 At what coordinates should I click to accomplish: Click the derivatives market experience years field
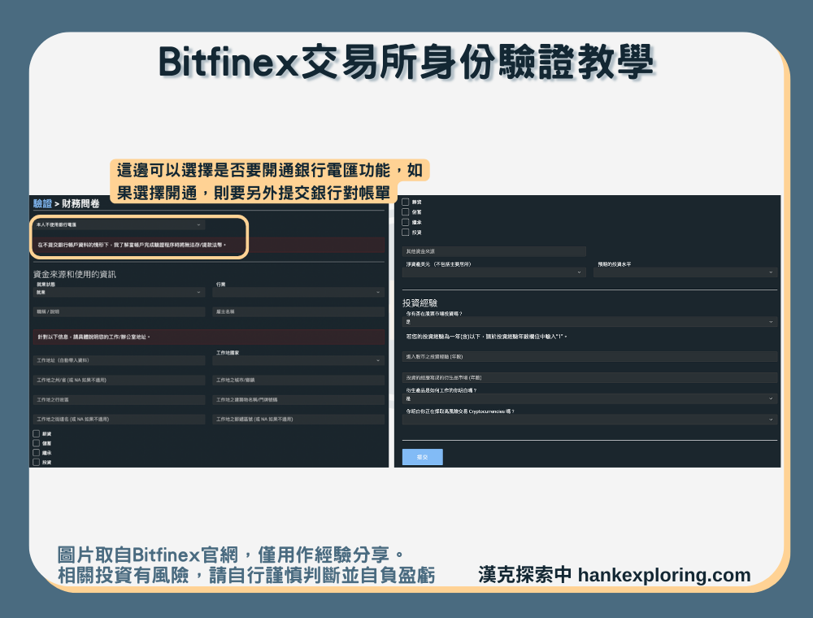[x=589, y=378]
